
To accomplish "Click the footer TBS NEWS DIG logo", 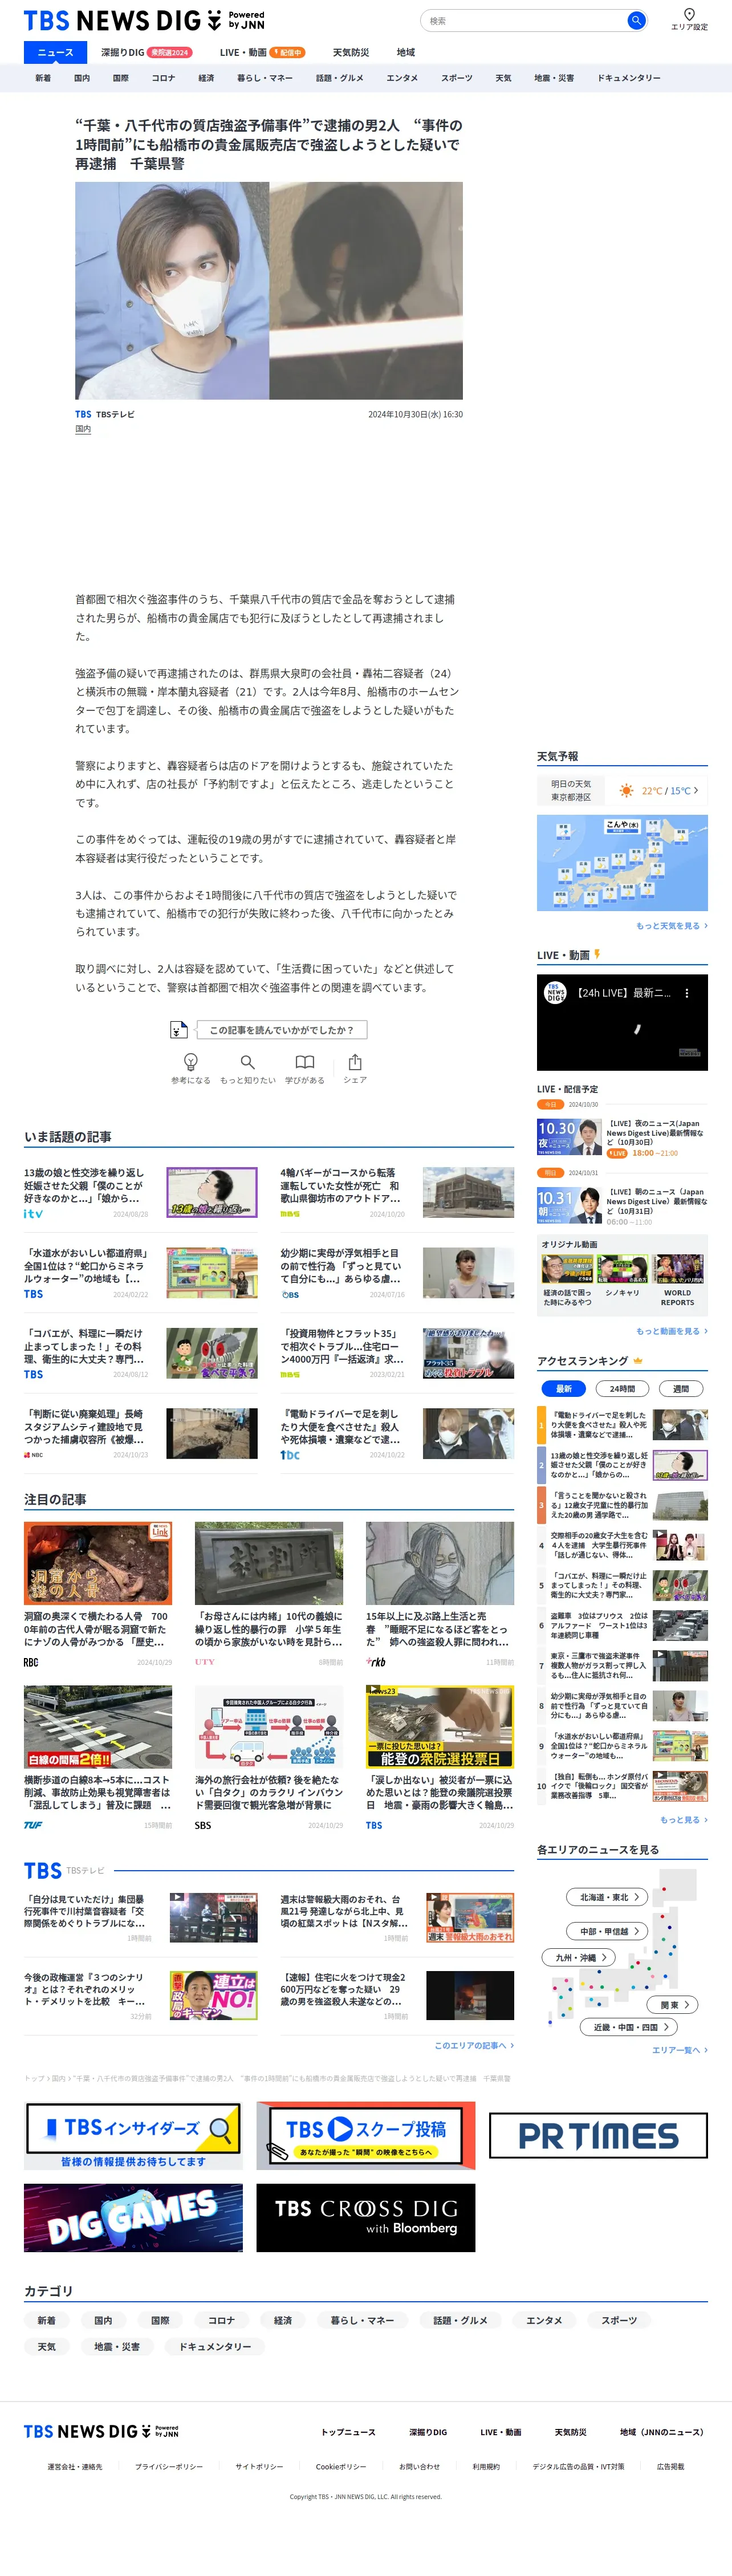I will click(x=101, y=2431).
